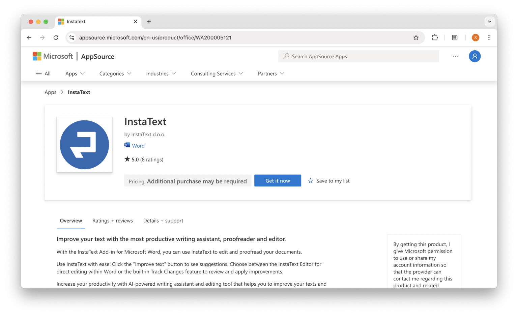
Task: Save InstaText to my list
Action: coord(329,180)
